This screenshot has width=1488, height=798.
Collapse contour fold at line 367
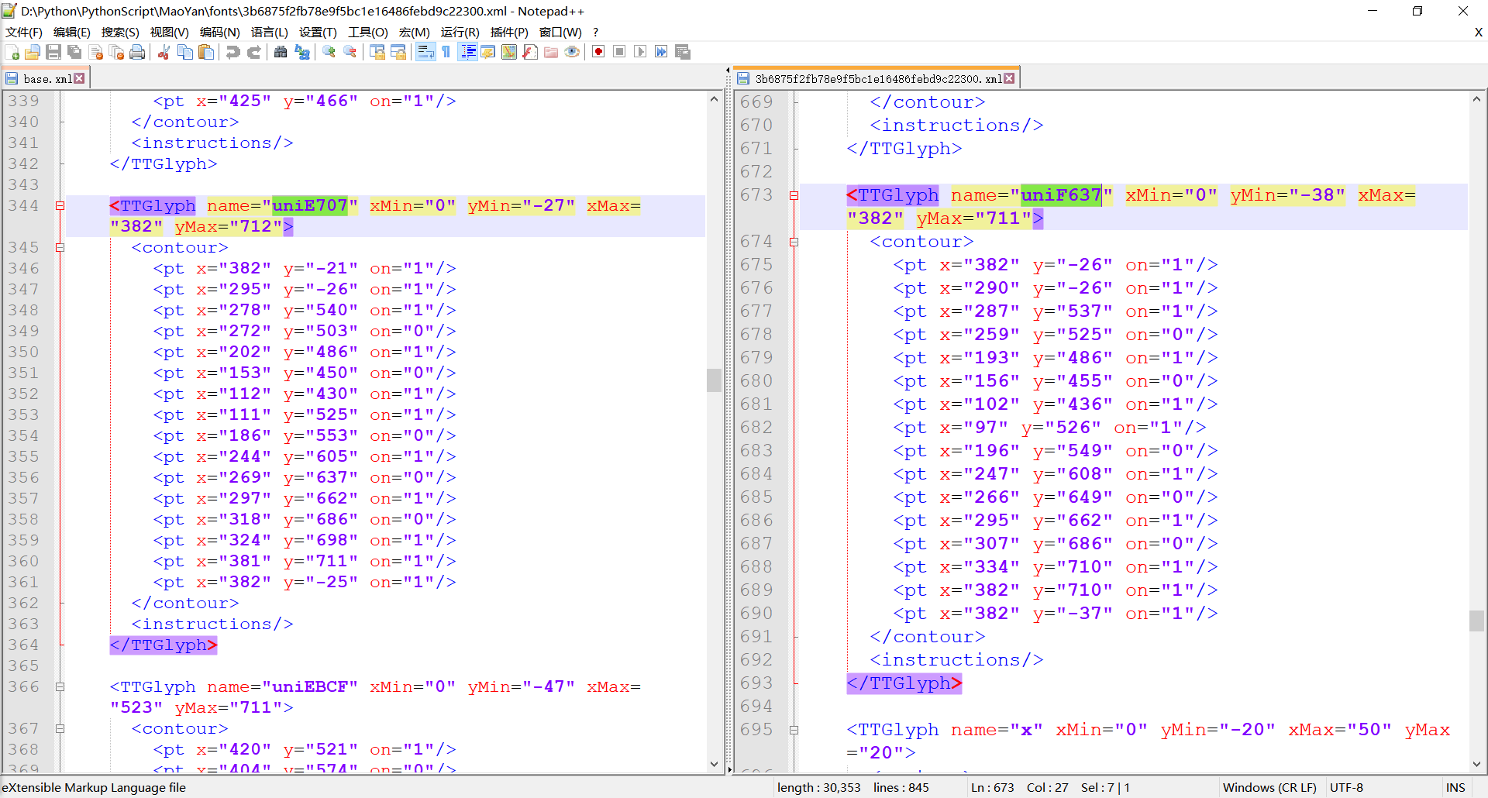(60, 728)
